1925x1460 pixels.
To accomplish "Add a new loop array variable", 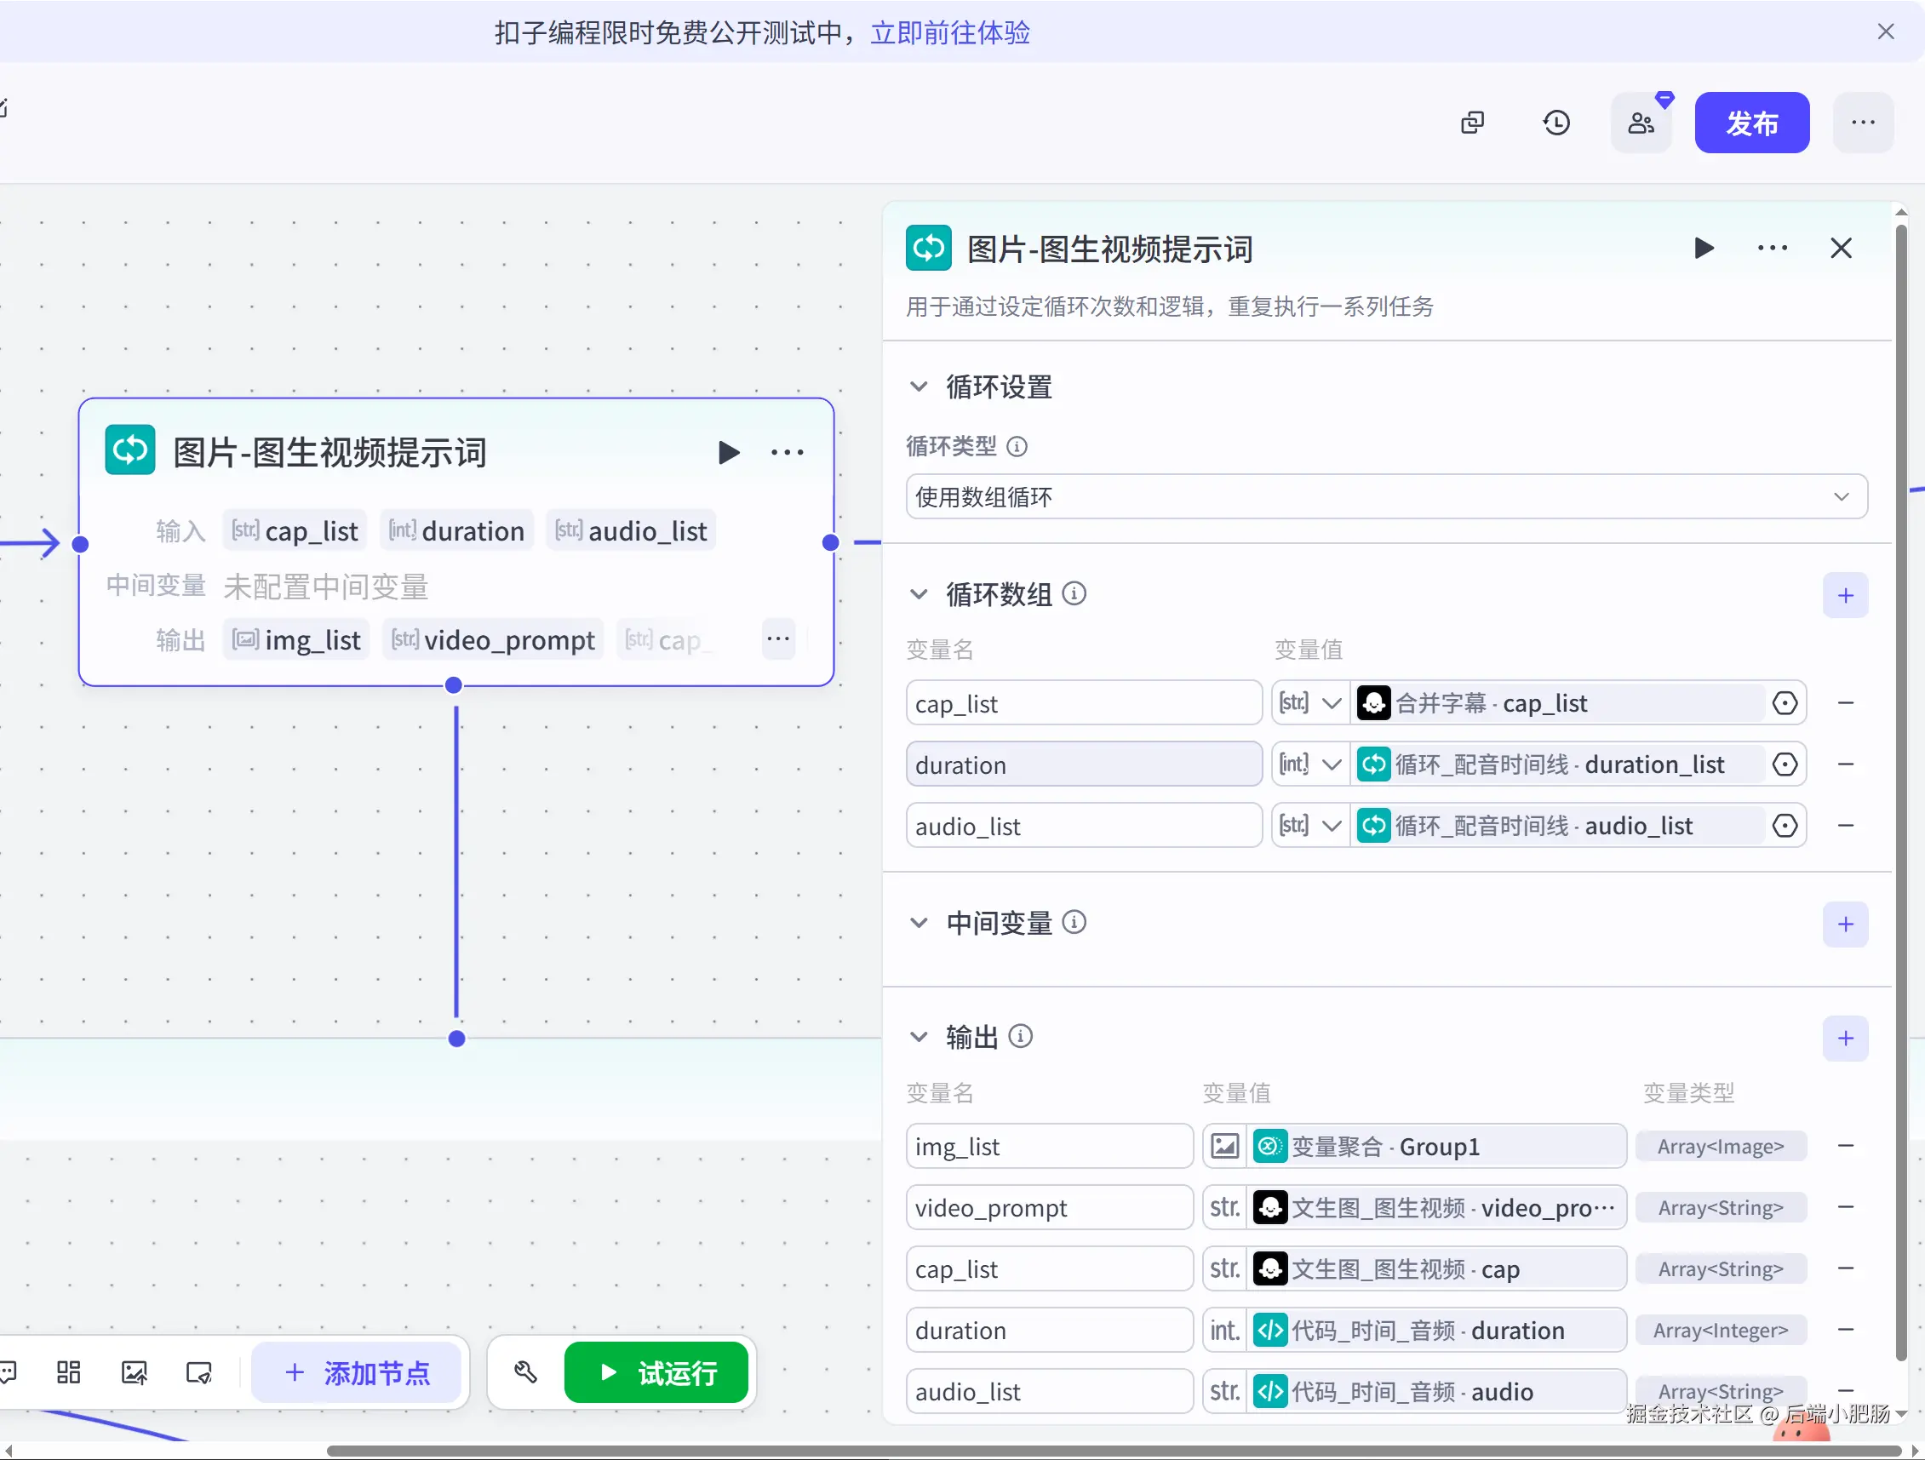I will click(1844, 596).
